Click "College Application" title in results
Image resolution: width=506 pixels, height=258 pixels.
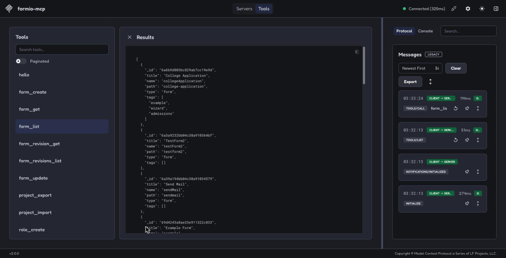(186, 76)
